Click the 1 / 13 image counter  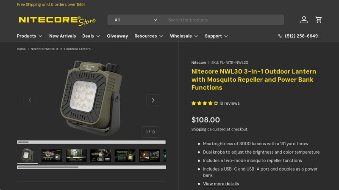[150, 132]
